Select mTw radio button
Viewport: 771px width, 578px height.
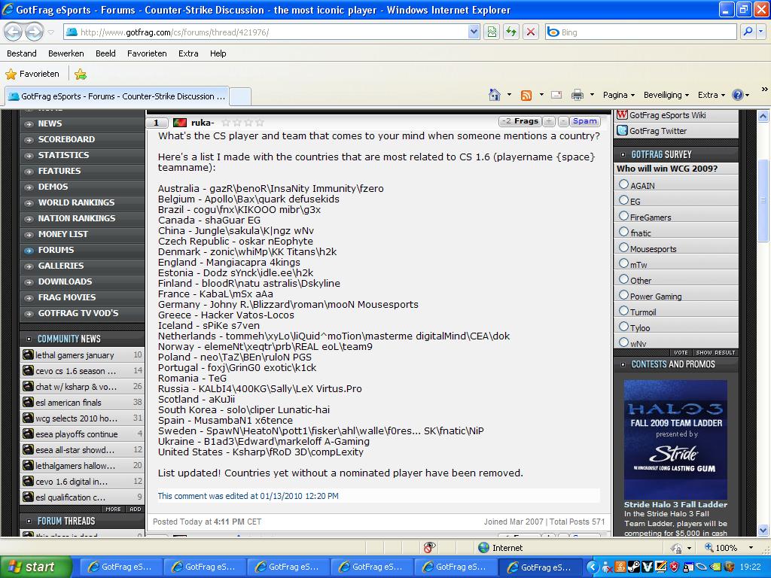(x=624, y=263)
